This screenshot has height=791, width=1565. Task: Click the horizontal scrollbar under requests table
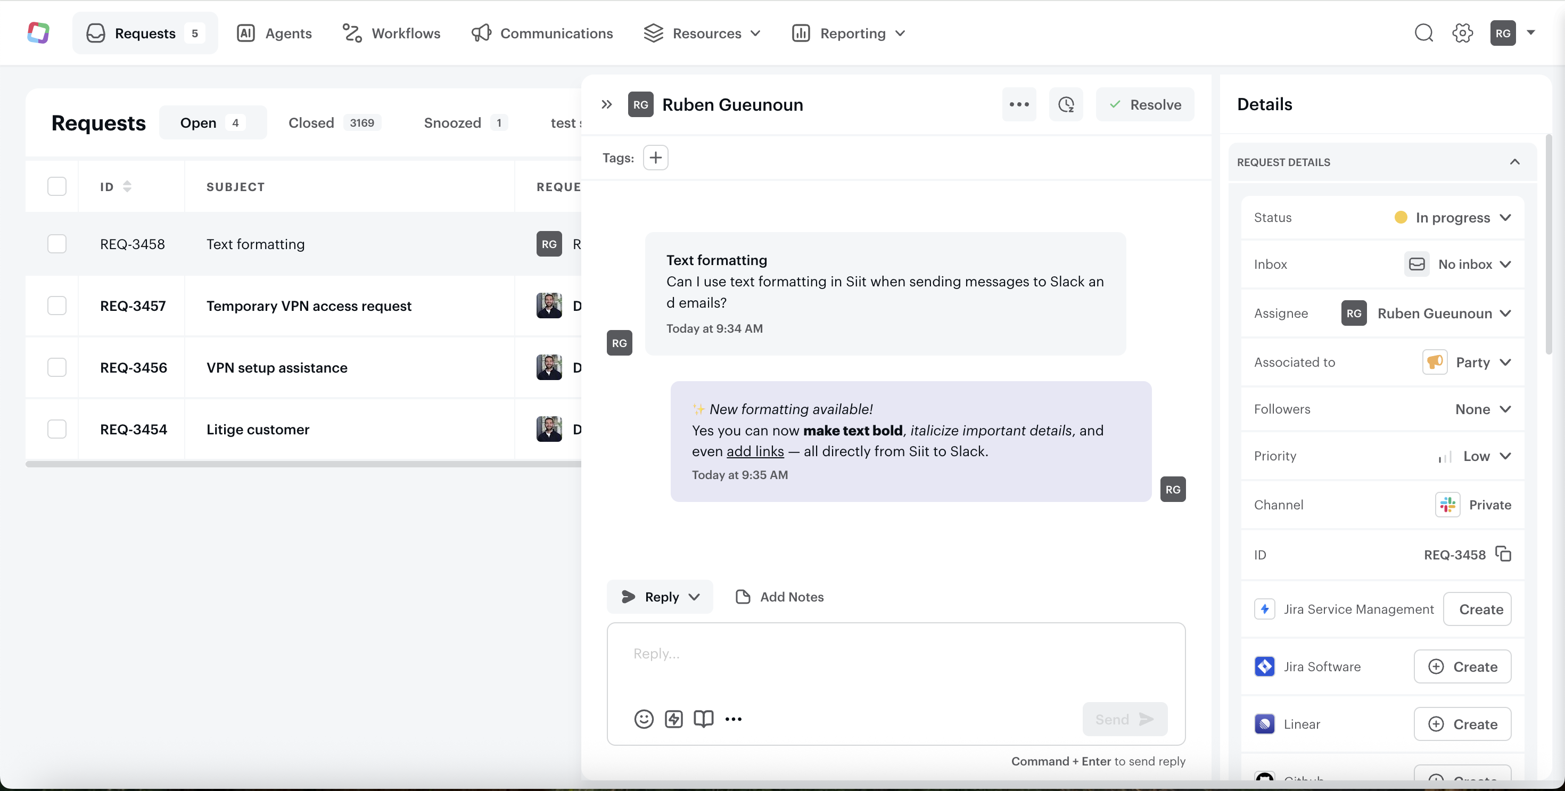(x=303, y=464)
